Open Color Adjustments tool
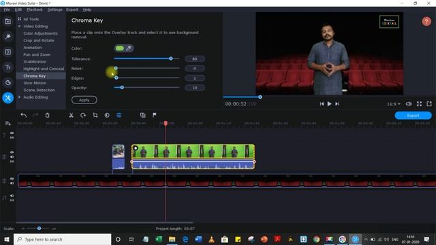The width and height of the screenshot is (436, 245). pos(40,33)
